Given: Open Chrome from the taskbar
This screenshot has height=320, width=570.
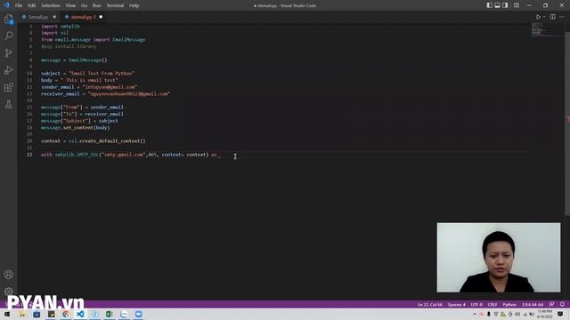Looking at the screenshot, I should 66,314.
